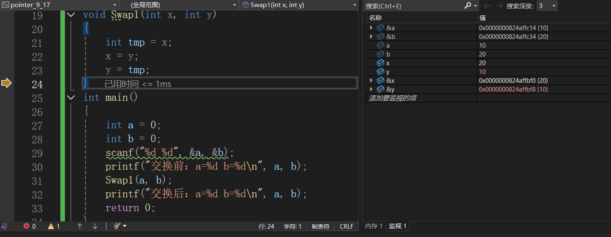This screenshot has height=237, width=611.
Task: Click the cube icon of watch item x
Action: pyautogui.click(x=381, y=63)
